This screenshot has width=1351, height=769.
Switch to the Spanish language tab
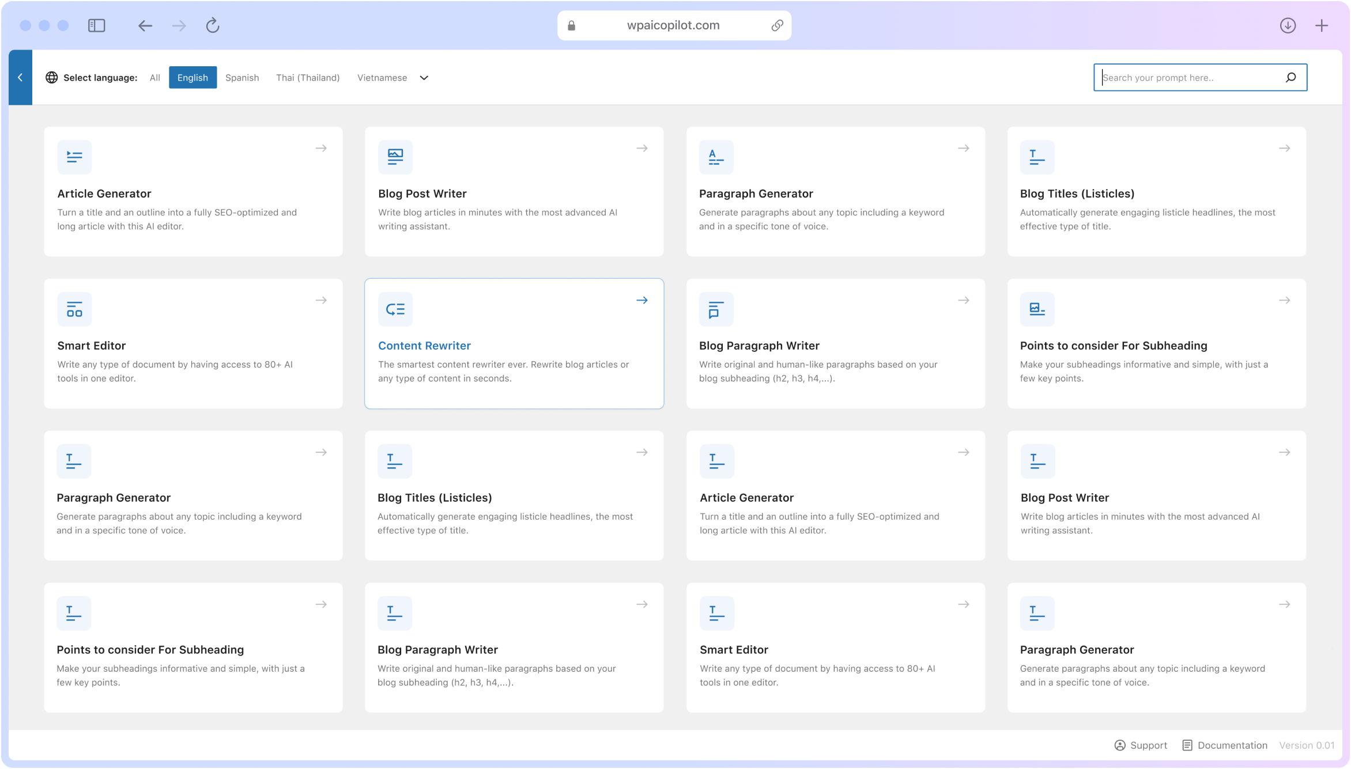[242, 77]
